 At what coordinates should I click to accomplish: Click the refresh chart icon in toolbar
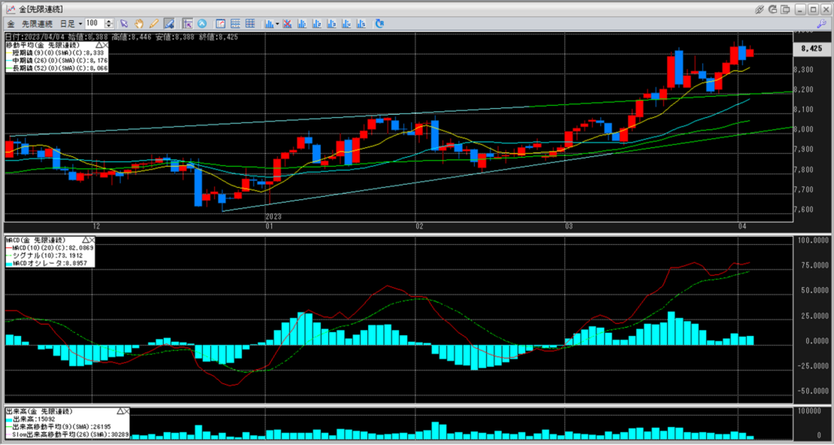[201, 23]
